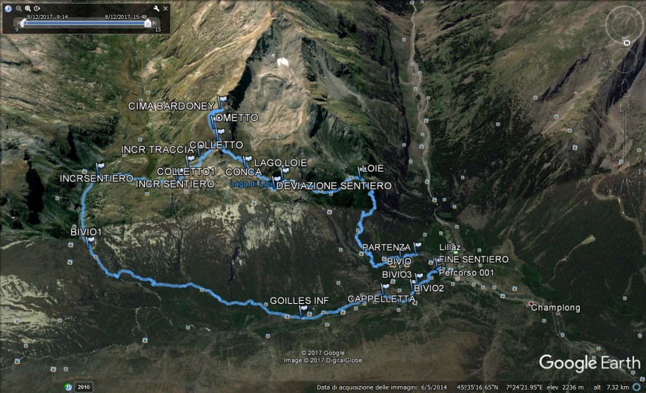646x393 pixels.
Task: Click the 2010 historical imagery year button
Action: click(x=84, y=387)
